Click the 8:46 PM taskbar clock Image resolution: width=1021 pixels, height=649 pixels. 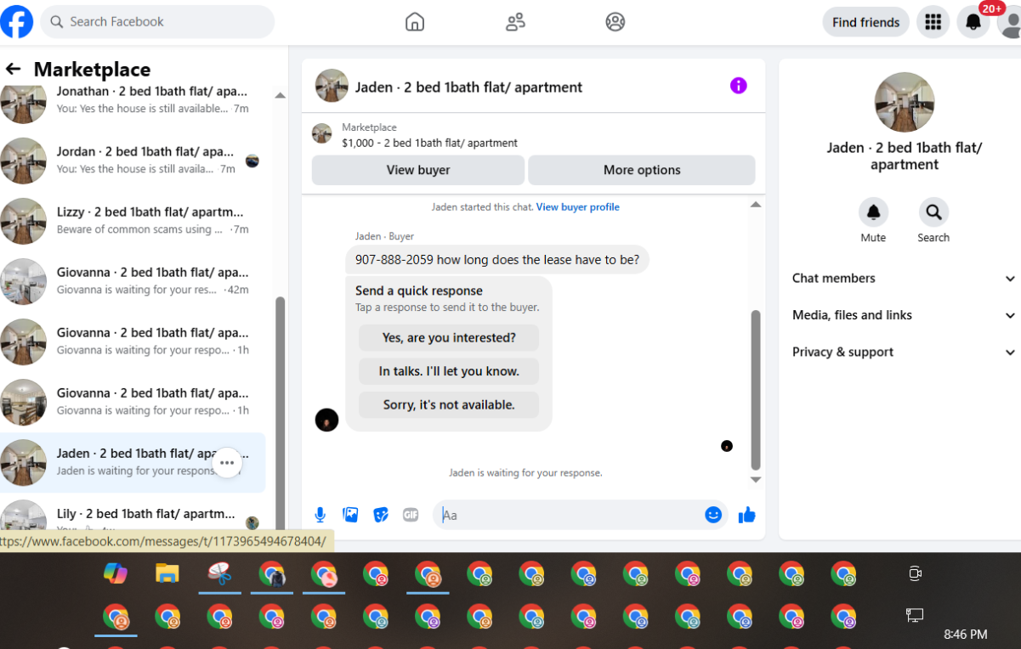pyautogui.click(x=966, y=634)
